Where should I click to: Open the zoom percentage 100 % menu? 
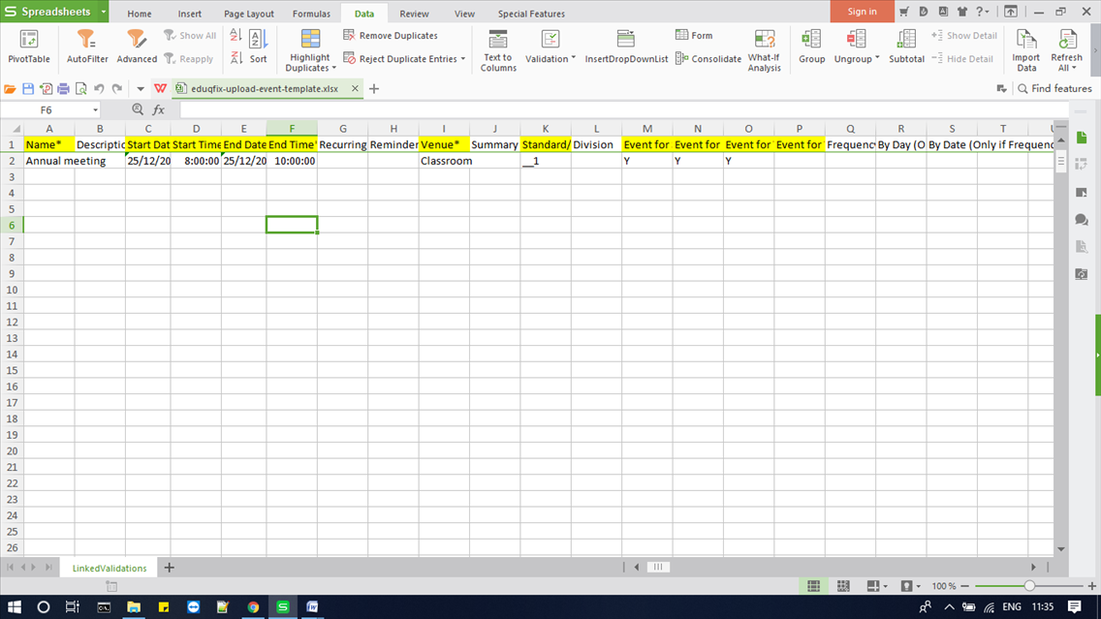coord(943,586)
